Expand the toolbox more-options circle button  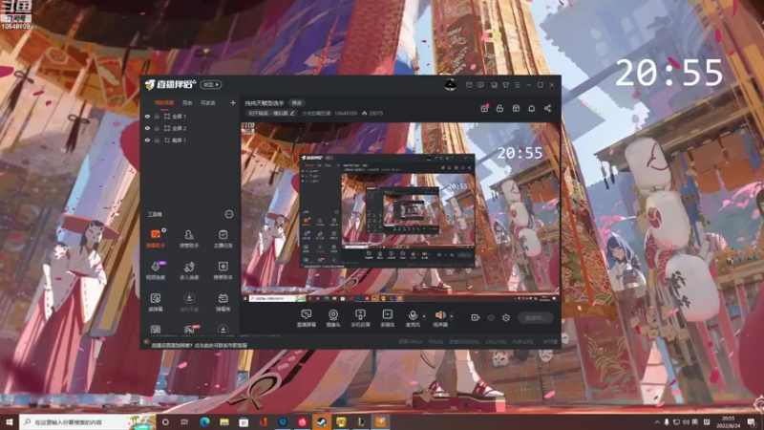(228, 214)
